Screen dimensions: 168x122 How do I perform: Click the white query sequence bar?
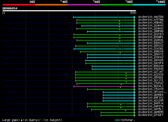pyautogui.click(x=69, y=11)
